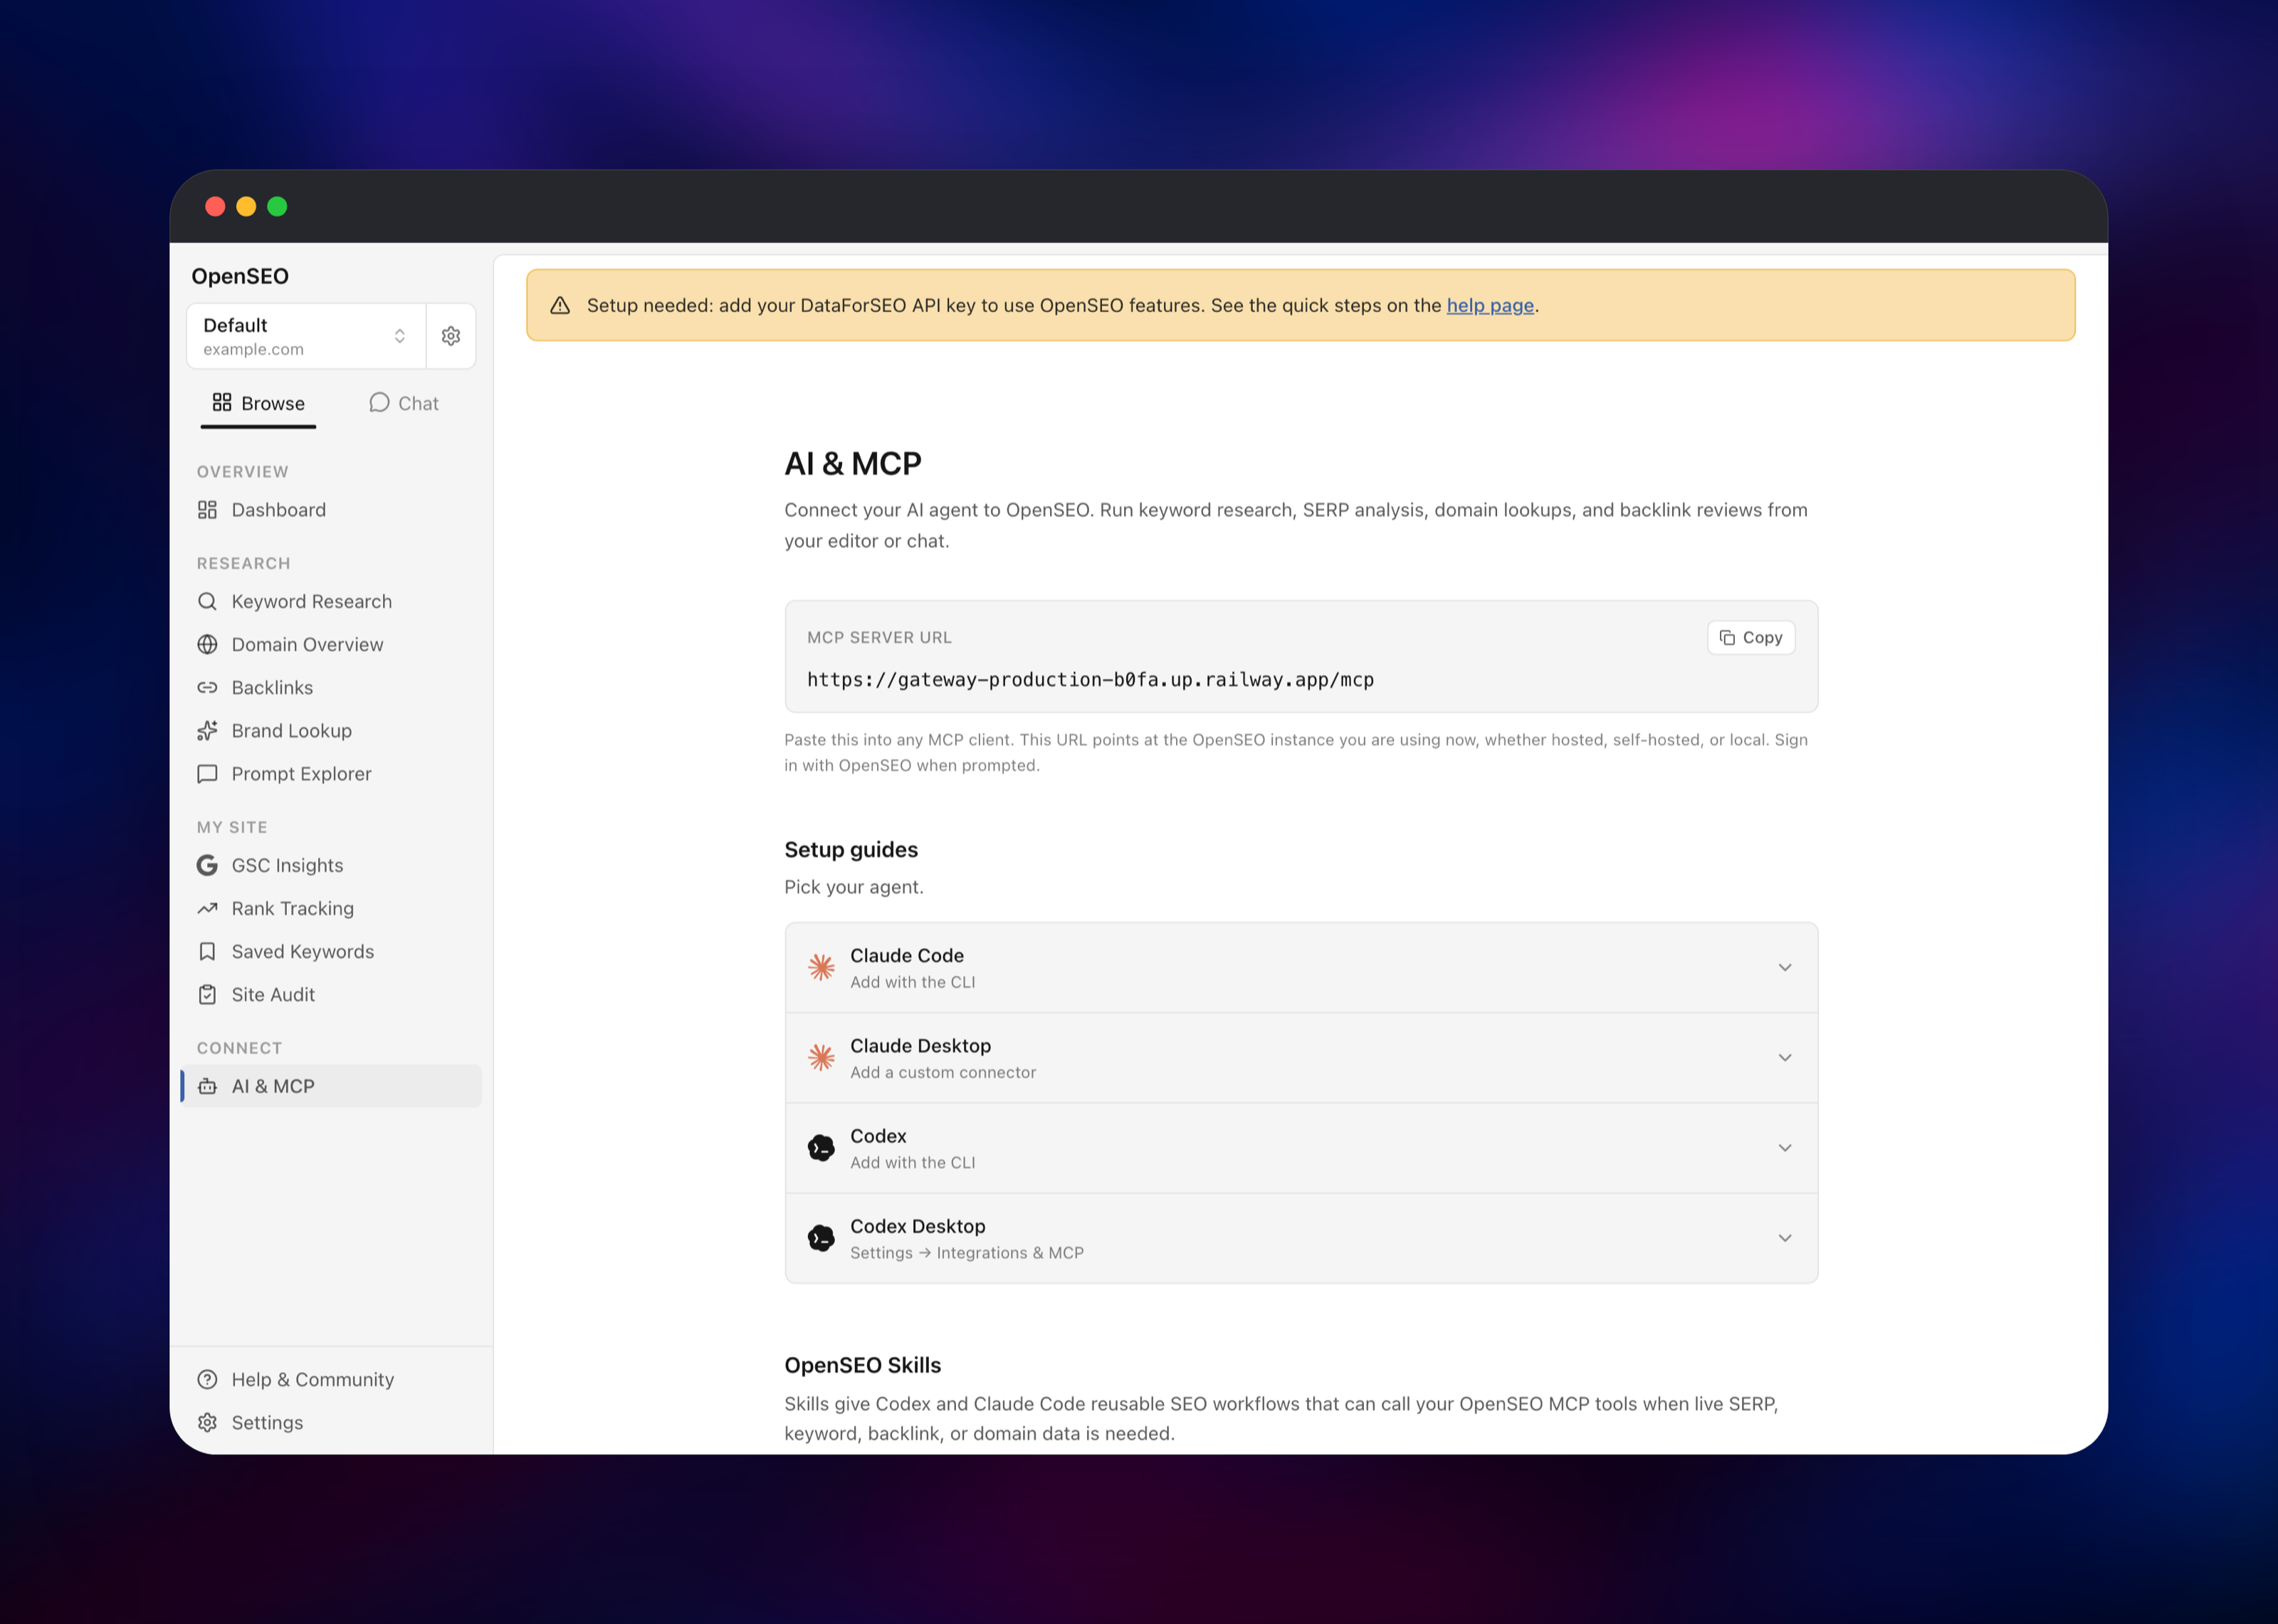2278x1624 pixels.
Task: Expand the Codex Desktop setup guide chevron
Action: pos(1784,1238)
